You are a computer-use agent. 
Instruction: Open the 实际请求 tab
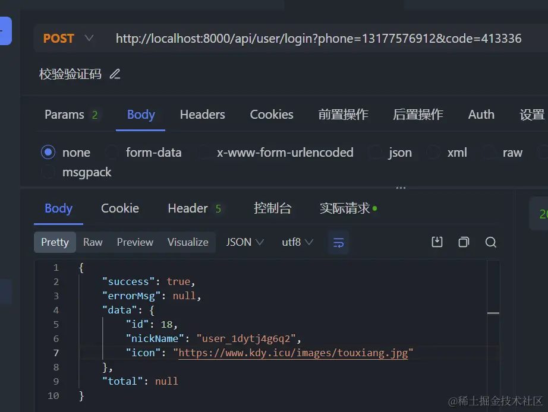tap(348, 208)
